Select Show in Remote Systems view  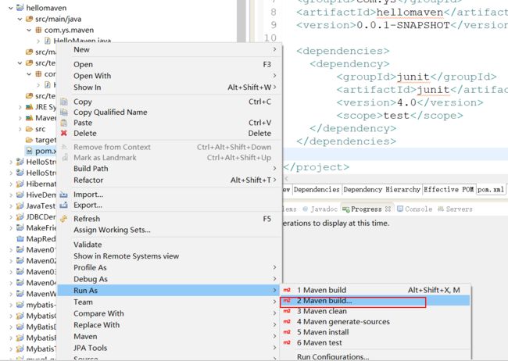(x=170, y=256)
